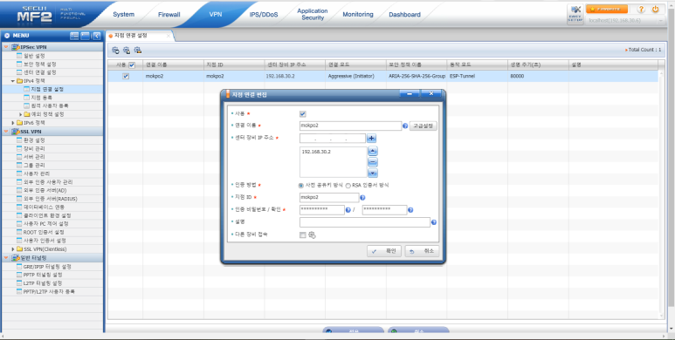Click the round icon beside MENU title
The height and width of the screenshot is (340, 675).
(7, 36)
